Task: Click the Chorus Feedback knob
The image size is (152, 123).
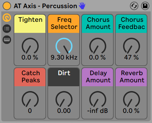Action: click(x=132, y=46)
